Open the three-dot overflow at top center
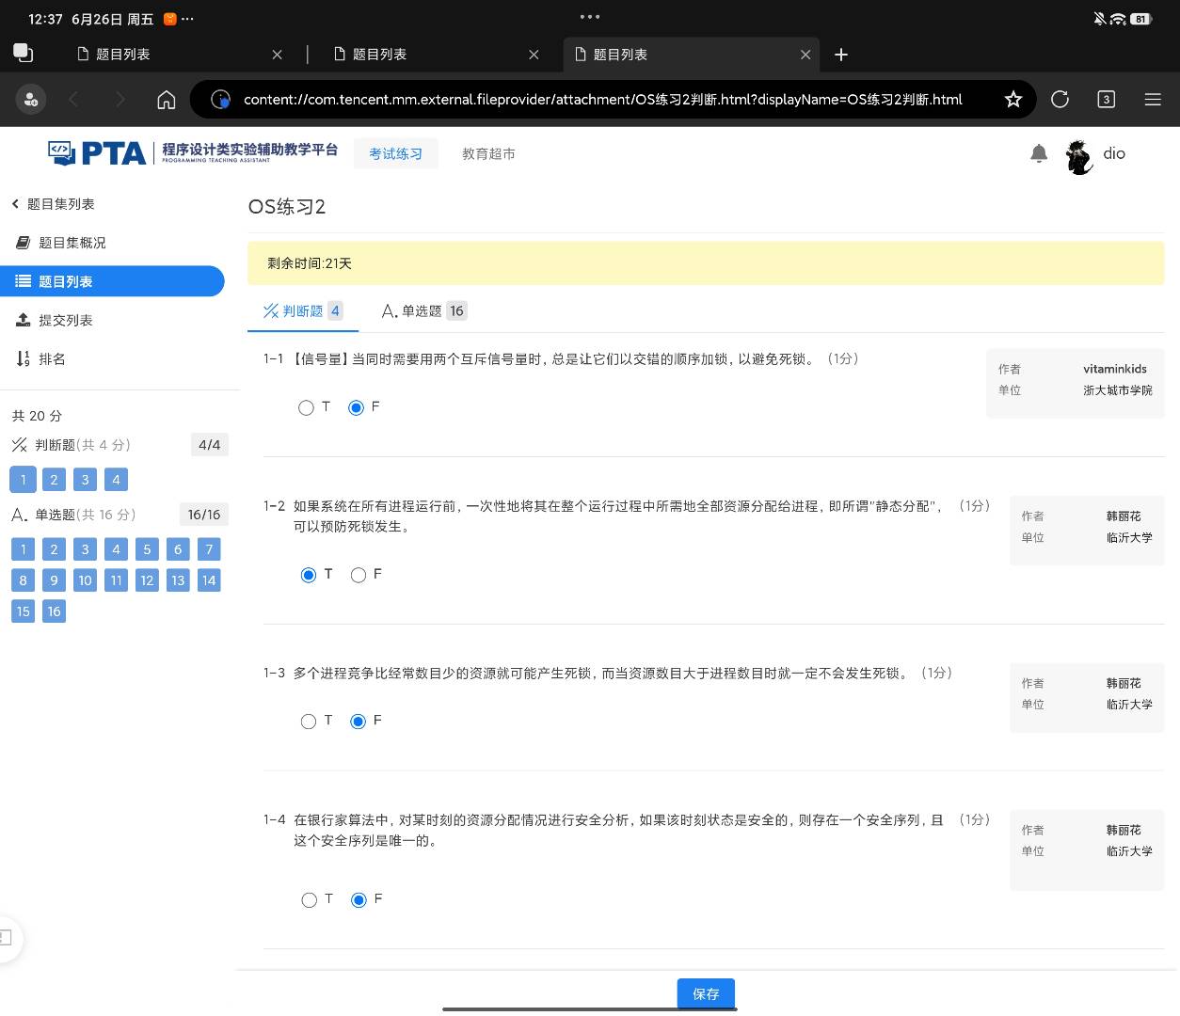 tap(590, 17)
